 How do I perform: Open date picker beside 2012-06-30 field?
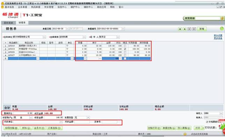[x=67, y=29]
